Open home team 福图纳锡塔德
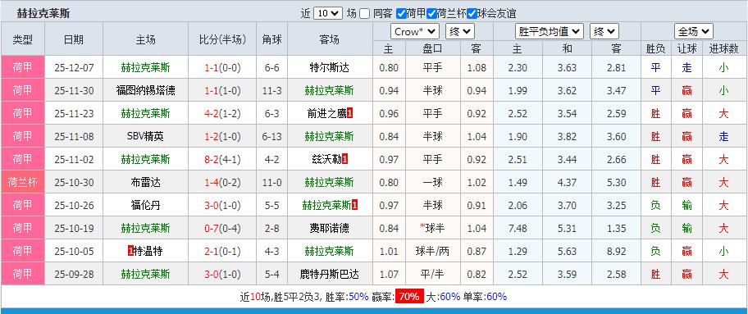 145,90
